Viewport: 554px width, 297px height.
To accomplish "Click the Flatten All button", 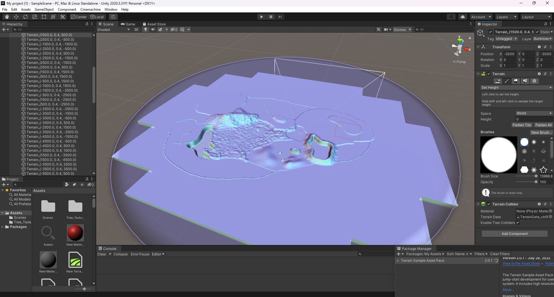I will 543,125.
